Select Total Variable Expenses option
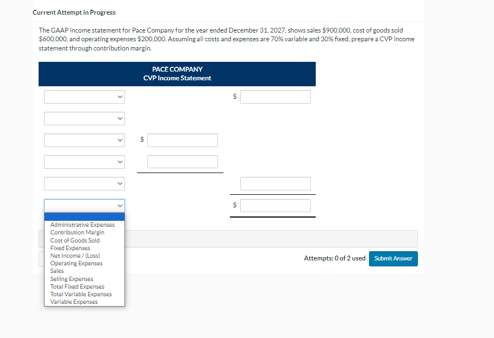Screen dimensions: 494x338 tap(80, 294)
